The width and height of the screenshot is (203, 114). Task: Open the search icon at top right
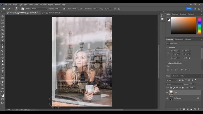[x=195, y=9]
